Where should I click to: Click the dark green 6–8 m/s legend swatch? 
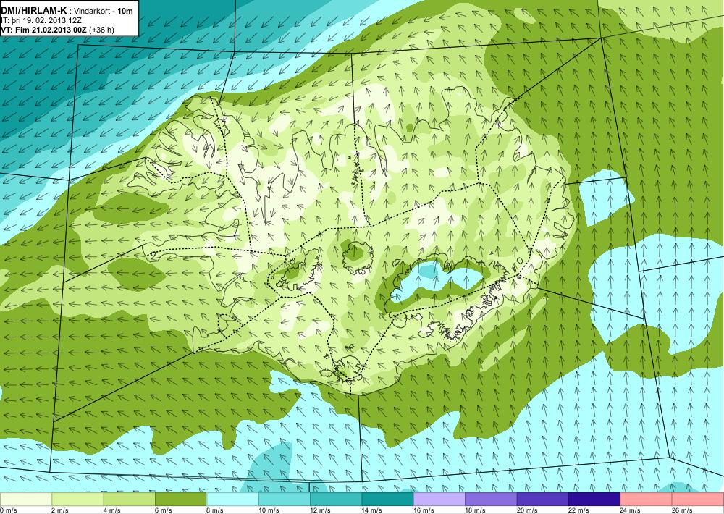pyautogui.click(x=181, y=500)
